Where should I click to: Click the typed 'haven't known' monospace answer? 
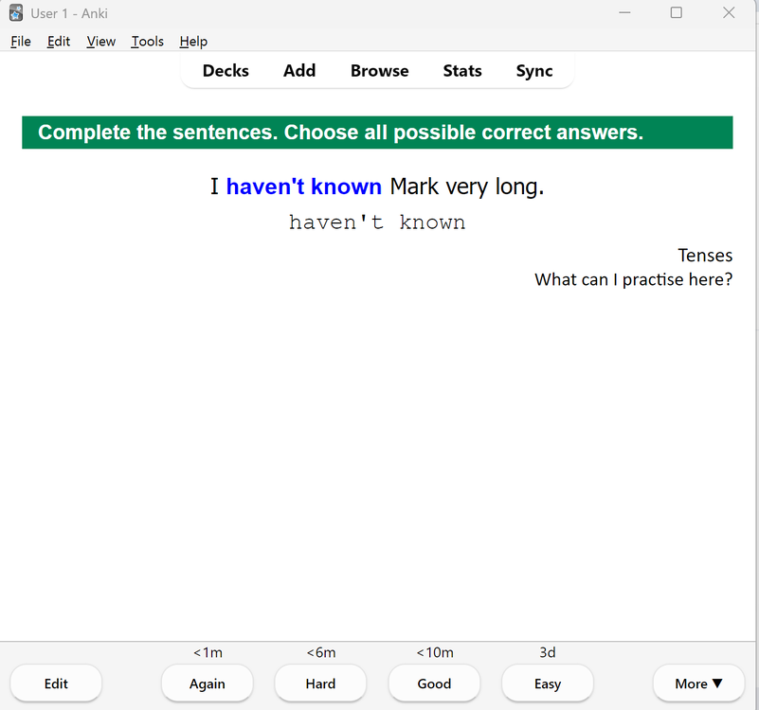(x=377, y=222)
